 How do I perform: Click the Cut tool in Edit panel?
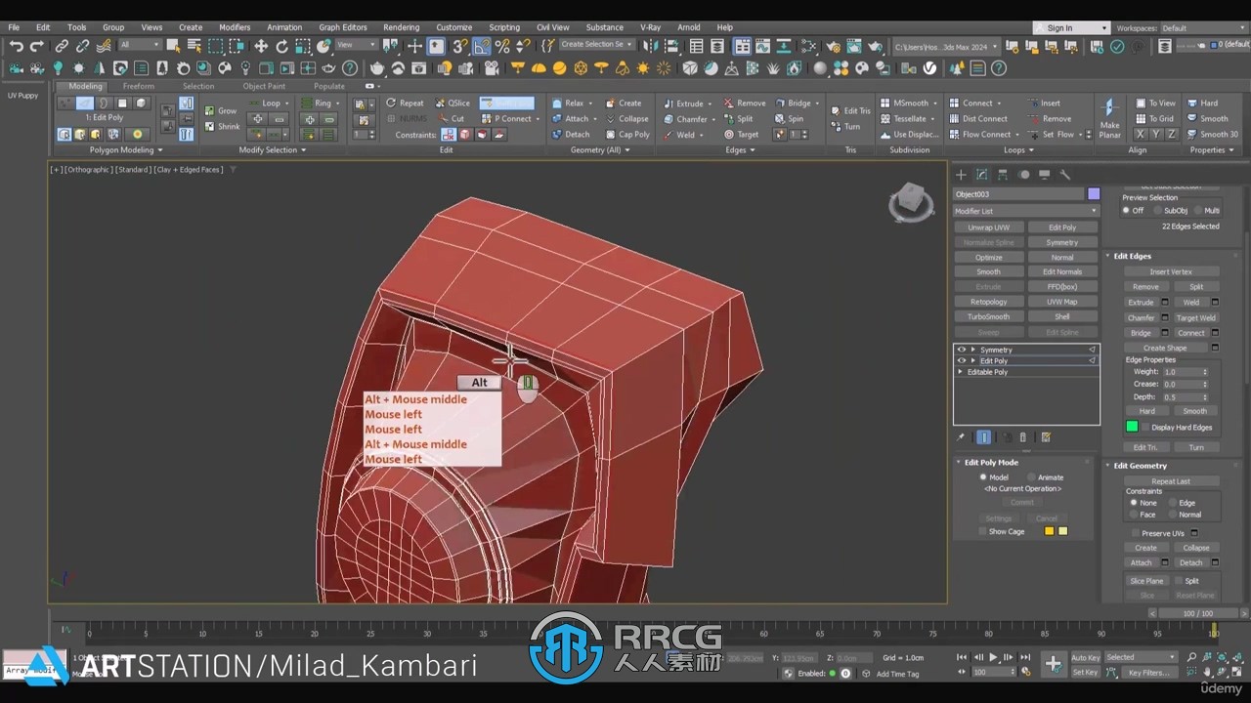click(452, 118)
